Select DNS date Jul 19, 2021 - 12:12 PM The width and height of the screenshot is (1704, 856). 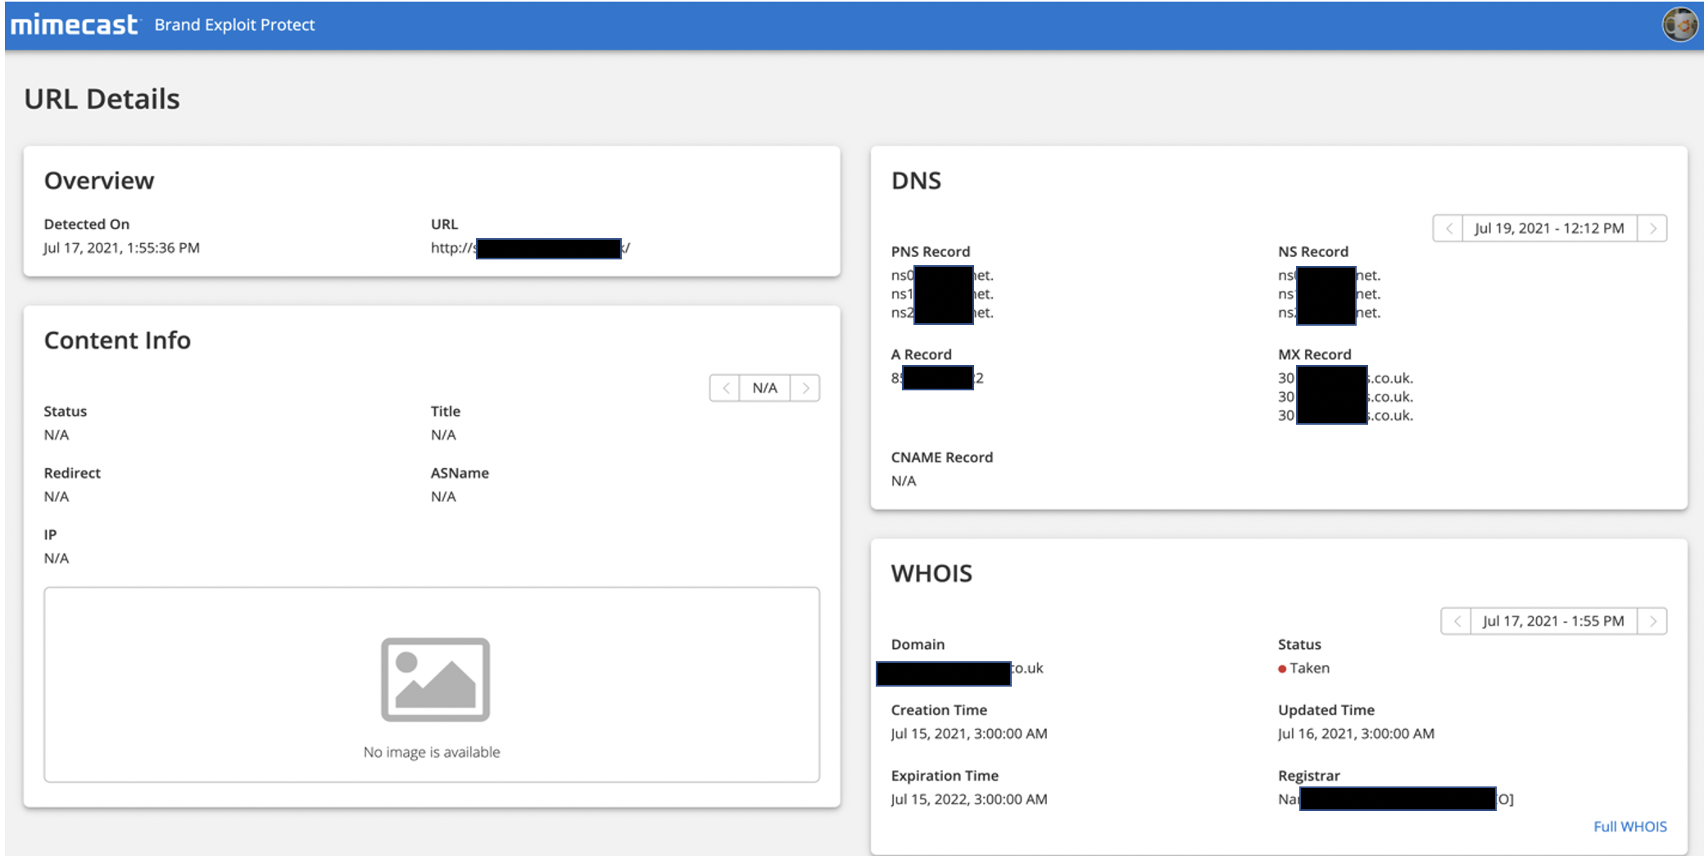point(1548,228)
